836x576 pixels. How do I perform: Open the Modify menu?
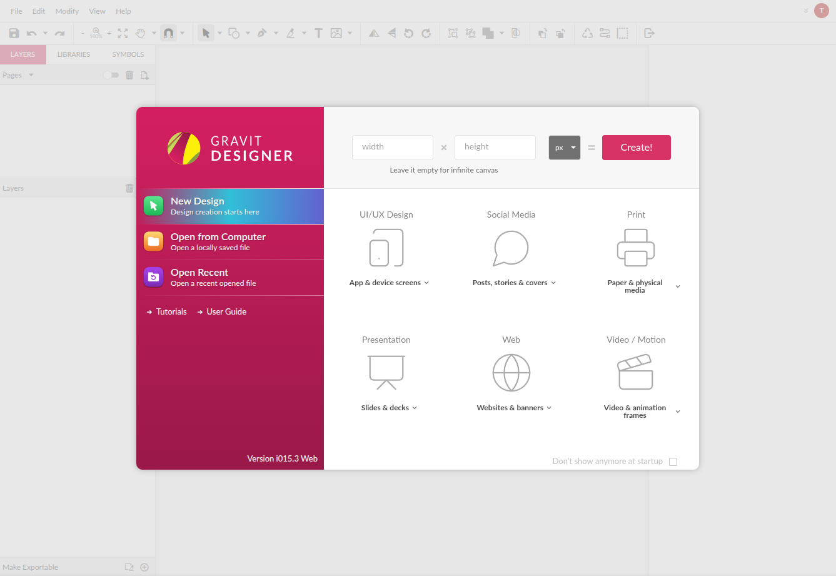(x=67, y=11)
